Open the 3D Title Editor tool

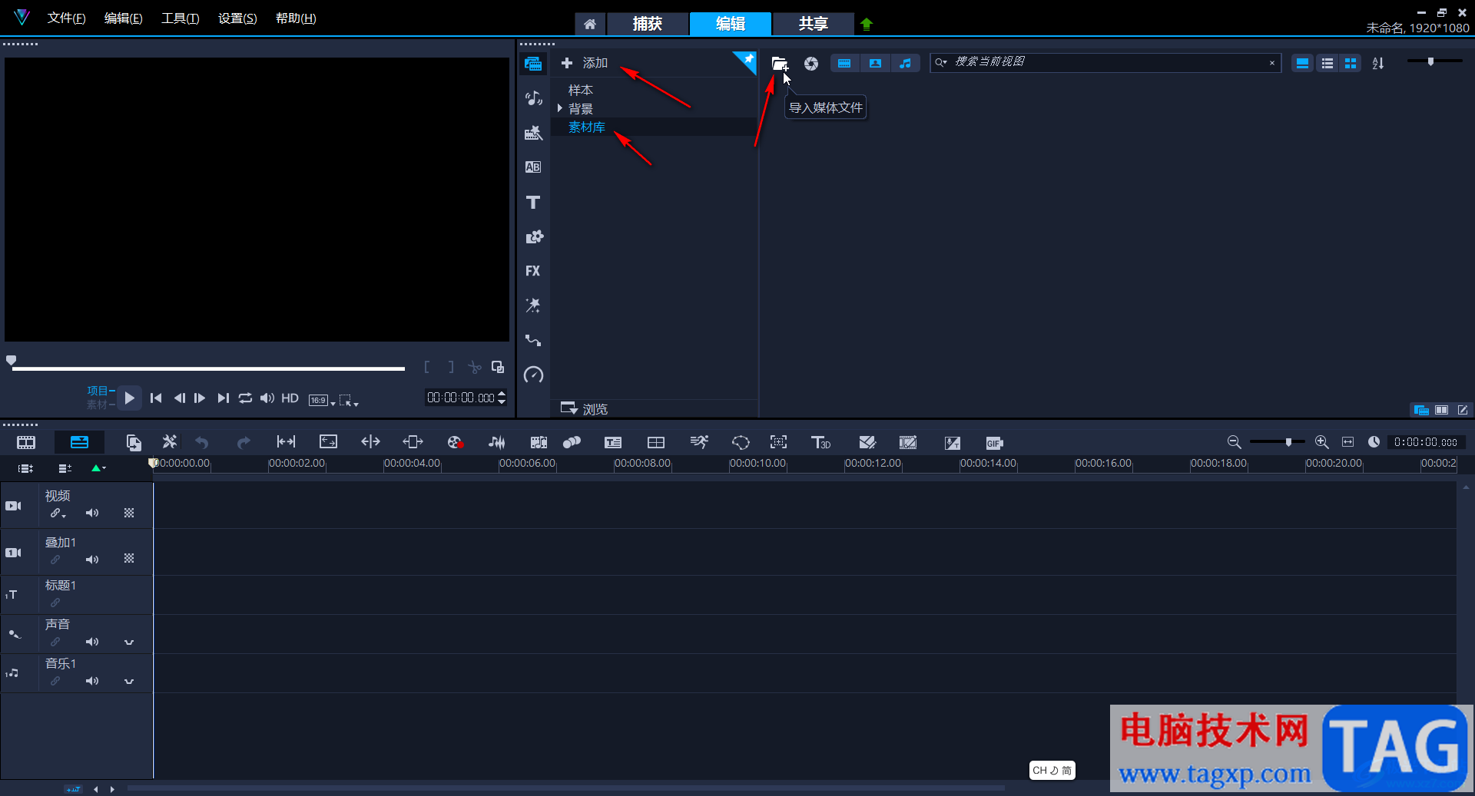pos(820,442)
